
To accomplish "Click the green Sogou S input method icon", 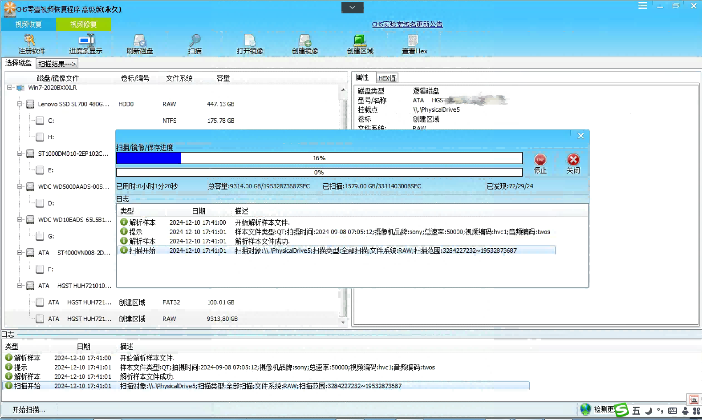I will point(621,410).
